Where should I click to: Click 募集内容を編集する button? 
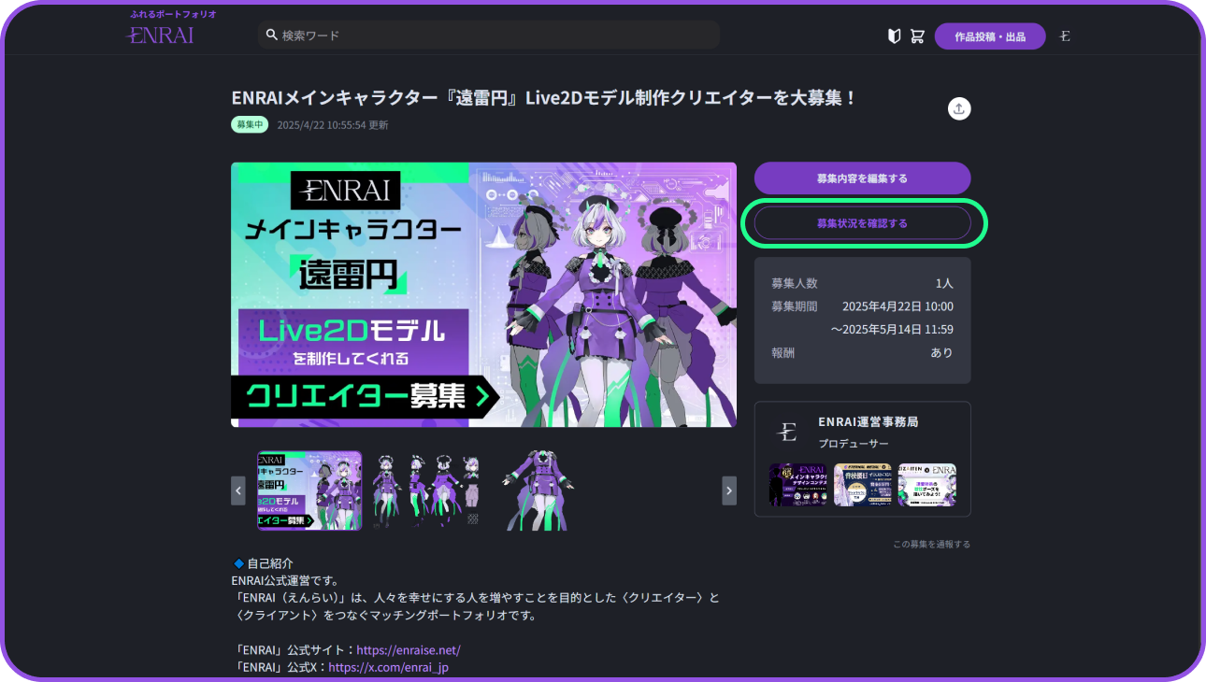862,178
